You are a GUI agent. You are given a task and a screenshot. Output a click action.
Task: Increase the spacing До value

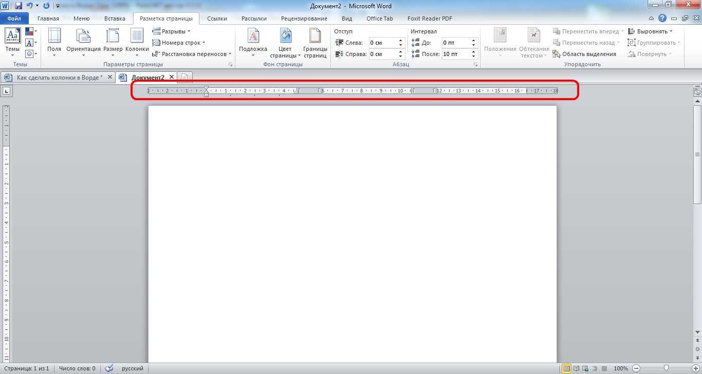coord(474,40)
